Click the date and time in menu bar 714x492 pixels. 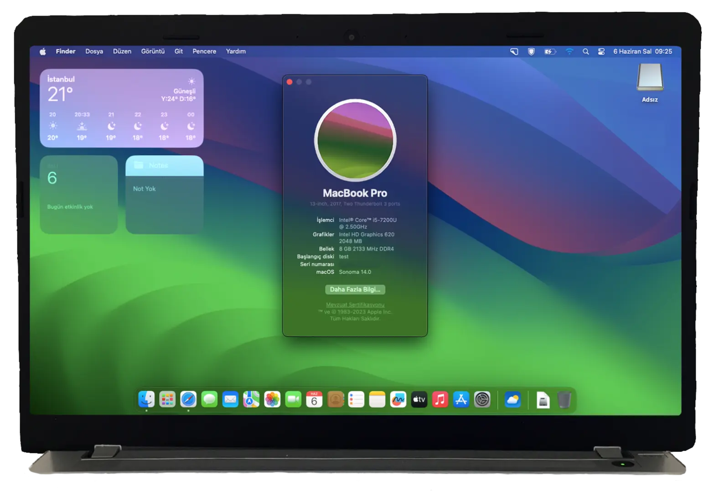pyautogui.click(x=642, y=51)
